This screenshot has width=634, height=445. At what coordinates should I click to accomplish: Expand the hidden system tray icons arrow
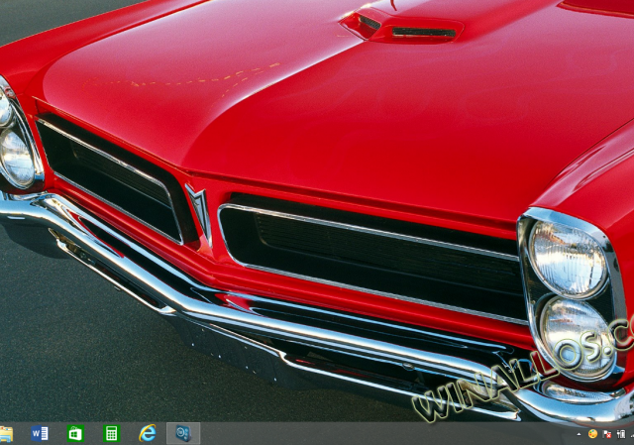(x=580, y=434)
